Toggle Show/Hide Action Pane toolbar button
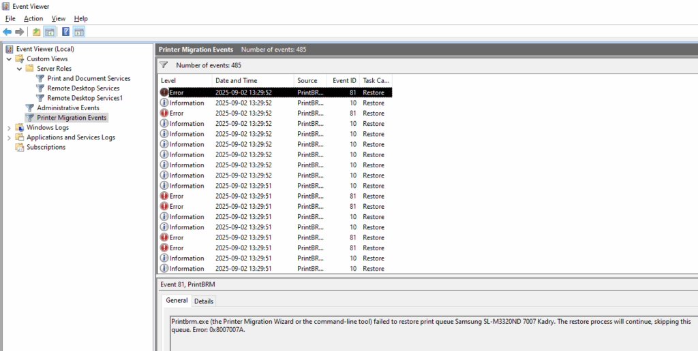The width and height of the screenshot is (698, 351). (x=78, y=32)
